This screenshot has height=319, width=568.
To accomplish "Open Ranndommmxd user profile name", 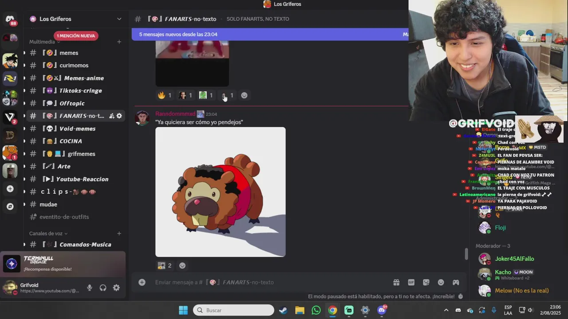I will pyautogui.click(x=175, y=114).
